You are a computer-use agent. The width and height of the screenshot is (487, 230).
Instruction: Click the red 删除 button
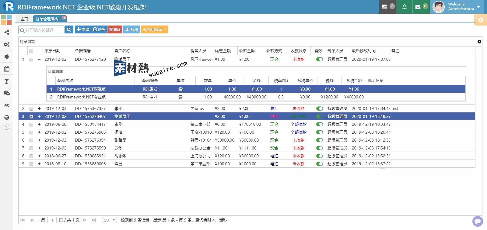[x=115, y=29]
